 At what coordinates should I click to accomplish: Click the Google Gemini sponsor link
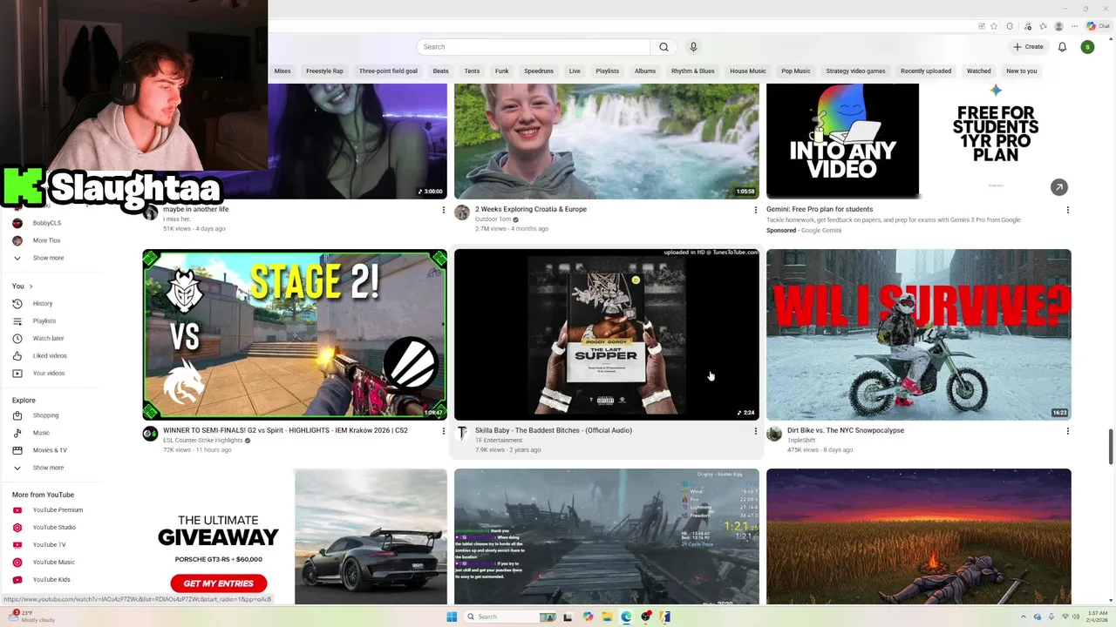coord(820,231)
